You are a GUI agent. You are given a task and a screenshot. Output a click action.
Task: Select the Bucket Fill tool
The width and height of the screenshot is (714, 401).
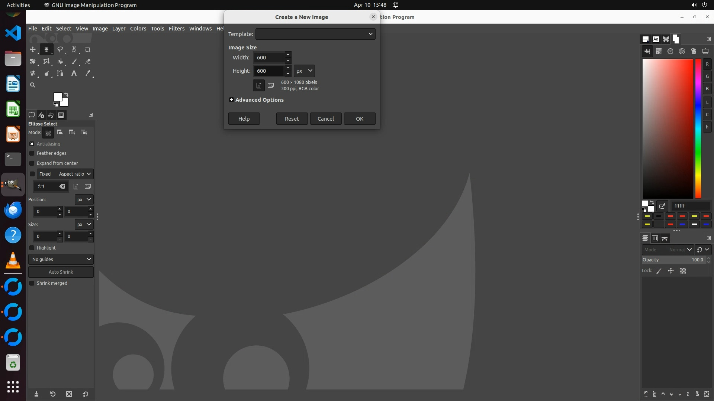[60, 62]
